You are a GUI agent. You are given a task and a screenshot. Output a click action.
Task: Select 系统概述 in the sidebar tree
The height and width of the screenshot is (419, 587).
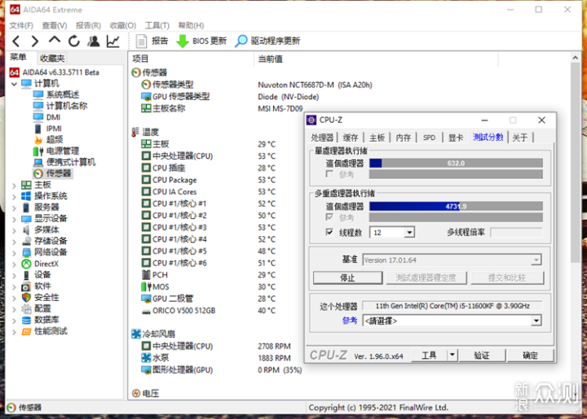tap(62, 94)
